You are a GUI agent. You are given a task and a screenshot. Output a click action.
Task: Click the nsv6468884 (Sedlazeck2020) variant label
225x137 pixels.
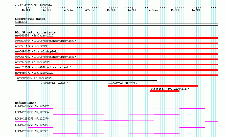(35, 35)
